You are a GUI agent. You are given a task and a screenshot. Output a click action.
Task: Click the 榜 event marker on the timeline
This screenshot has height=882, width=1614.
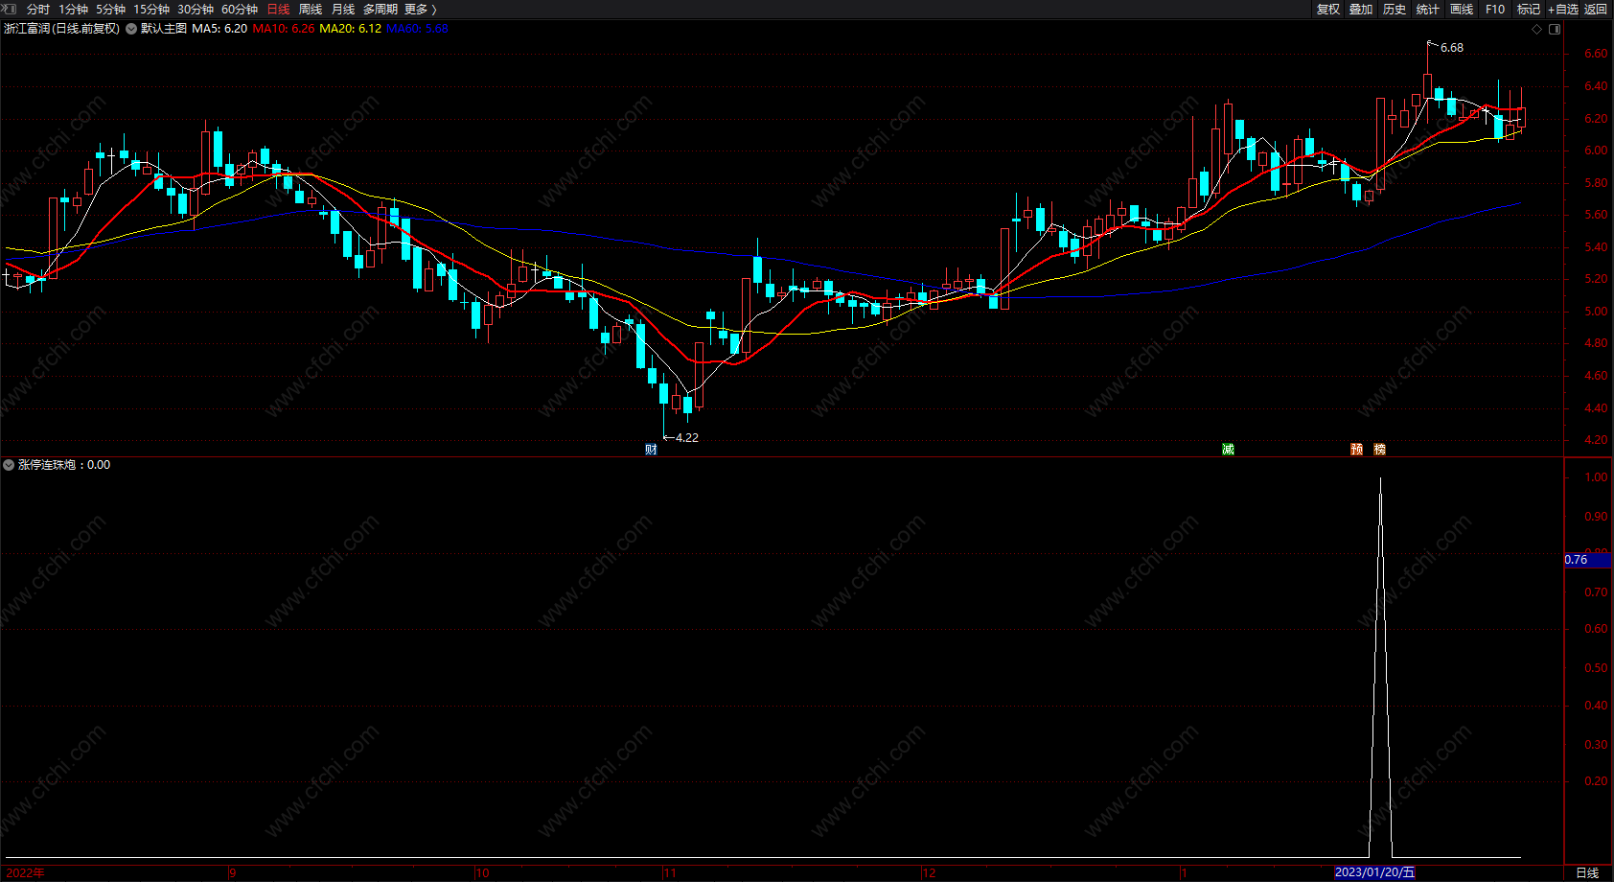click(1379, 450)
